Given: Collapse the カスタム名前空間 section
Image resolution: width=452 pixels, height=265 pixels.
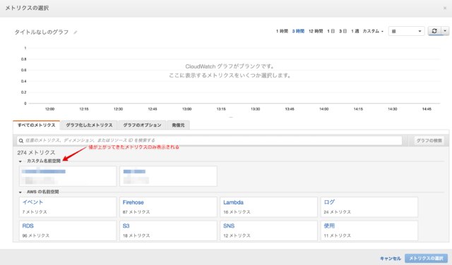Looking at the screenshot, I should (x=20, y=161).
